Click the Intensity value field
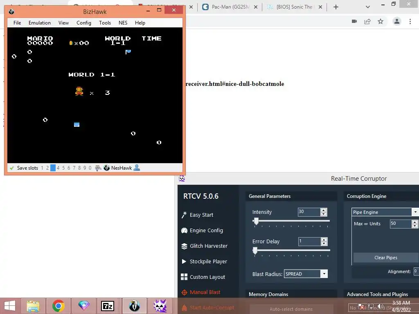 [309, 212]
